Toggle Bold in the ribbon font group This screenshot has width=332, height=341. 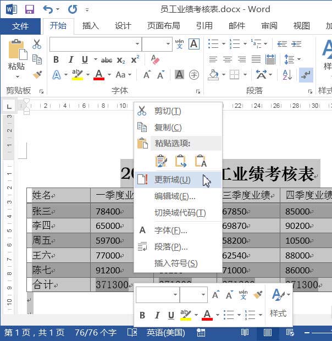point(56,60)
